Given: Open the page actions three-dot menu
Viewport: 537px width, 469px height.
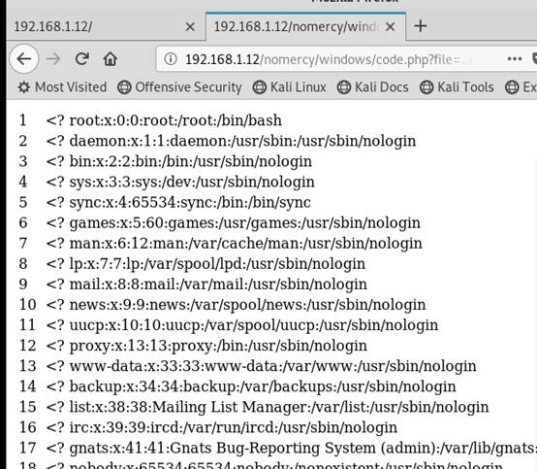Looking at the screenshot, I should (515, 59).
